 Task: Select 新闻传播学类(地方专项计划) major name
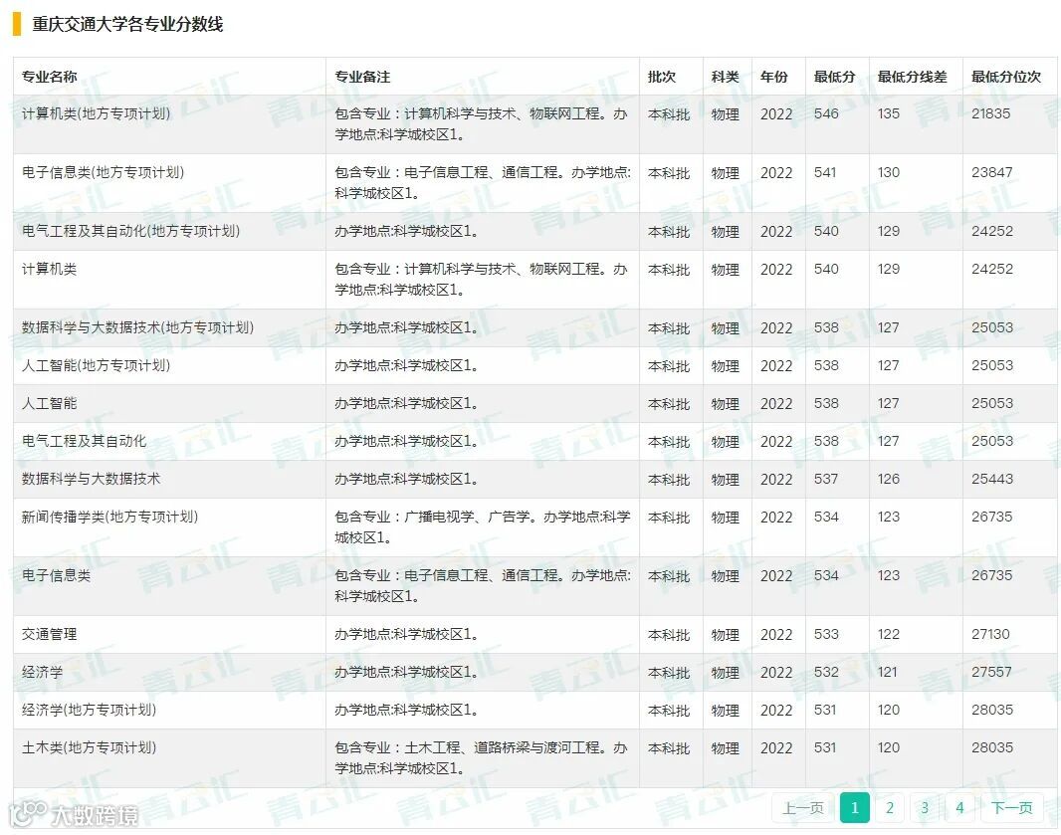109,517
